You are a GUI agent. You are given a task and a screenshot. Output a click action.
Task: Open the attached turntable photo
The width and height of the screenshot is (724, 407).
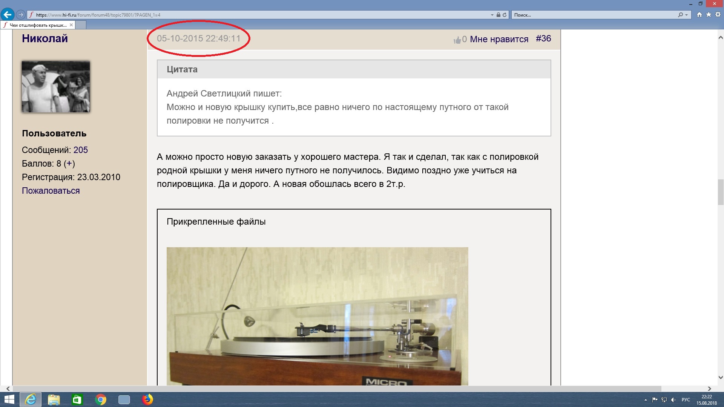(317, 316)
